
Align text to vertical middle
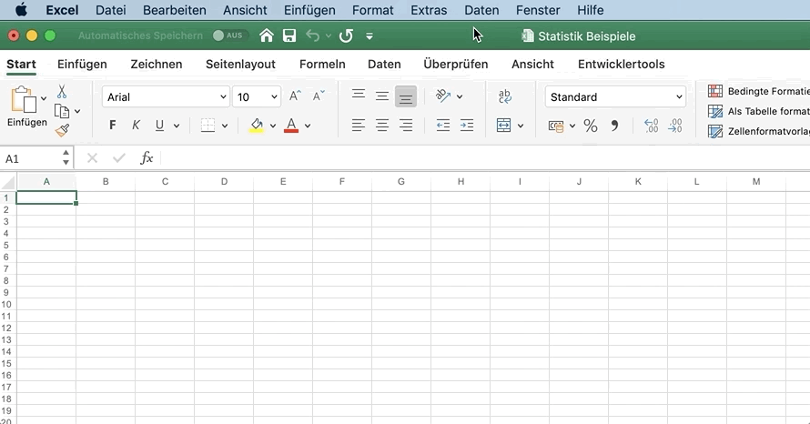point(382,96)
